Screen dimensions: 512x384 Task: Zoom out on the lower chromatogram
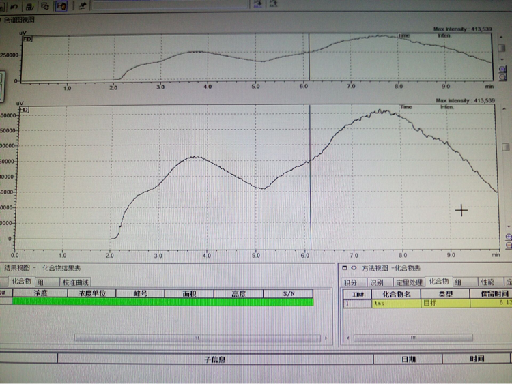click(509, 245)
